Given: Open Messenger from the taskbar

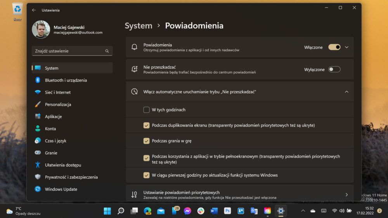Looking at the screenshot, I should (x=187, y=211).
